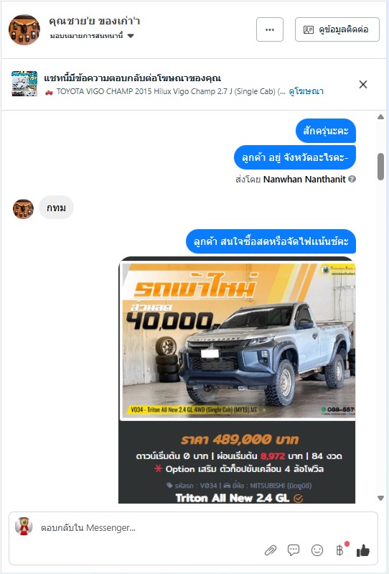Send a thumbs-up like

tap(363, 550)
